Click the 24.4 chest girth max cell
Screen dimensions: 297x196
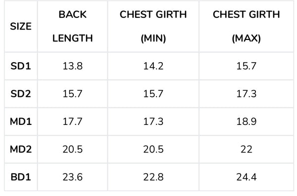[x=246, y=177]
